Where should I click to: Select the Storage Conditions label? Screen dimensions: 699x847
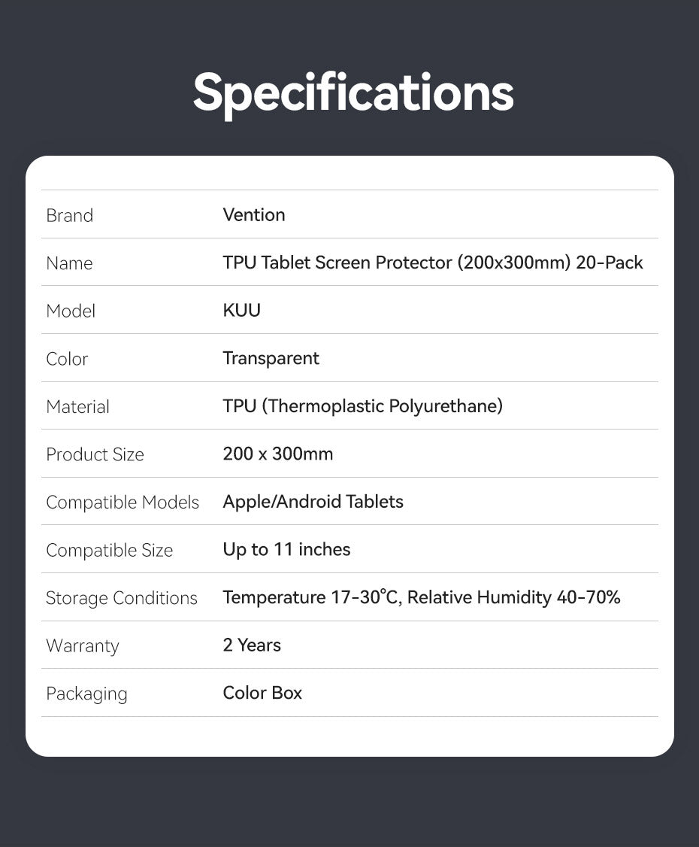122,599
